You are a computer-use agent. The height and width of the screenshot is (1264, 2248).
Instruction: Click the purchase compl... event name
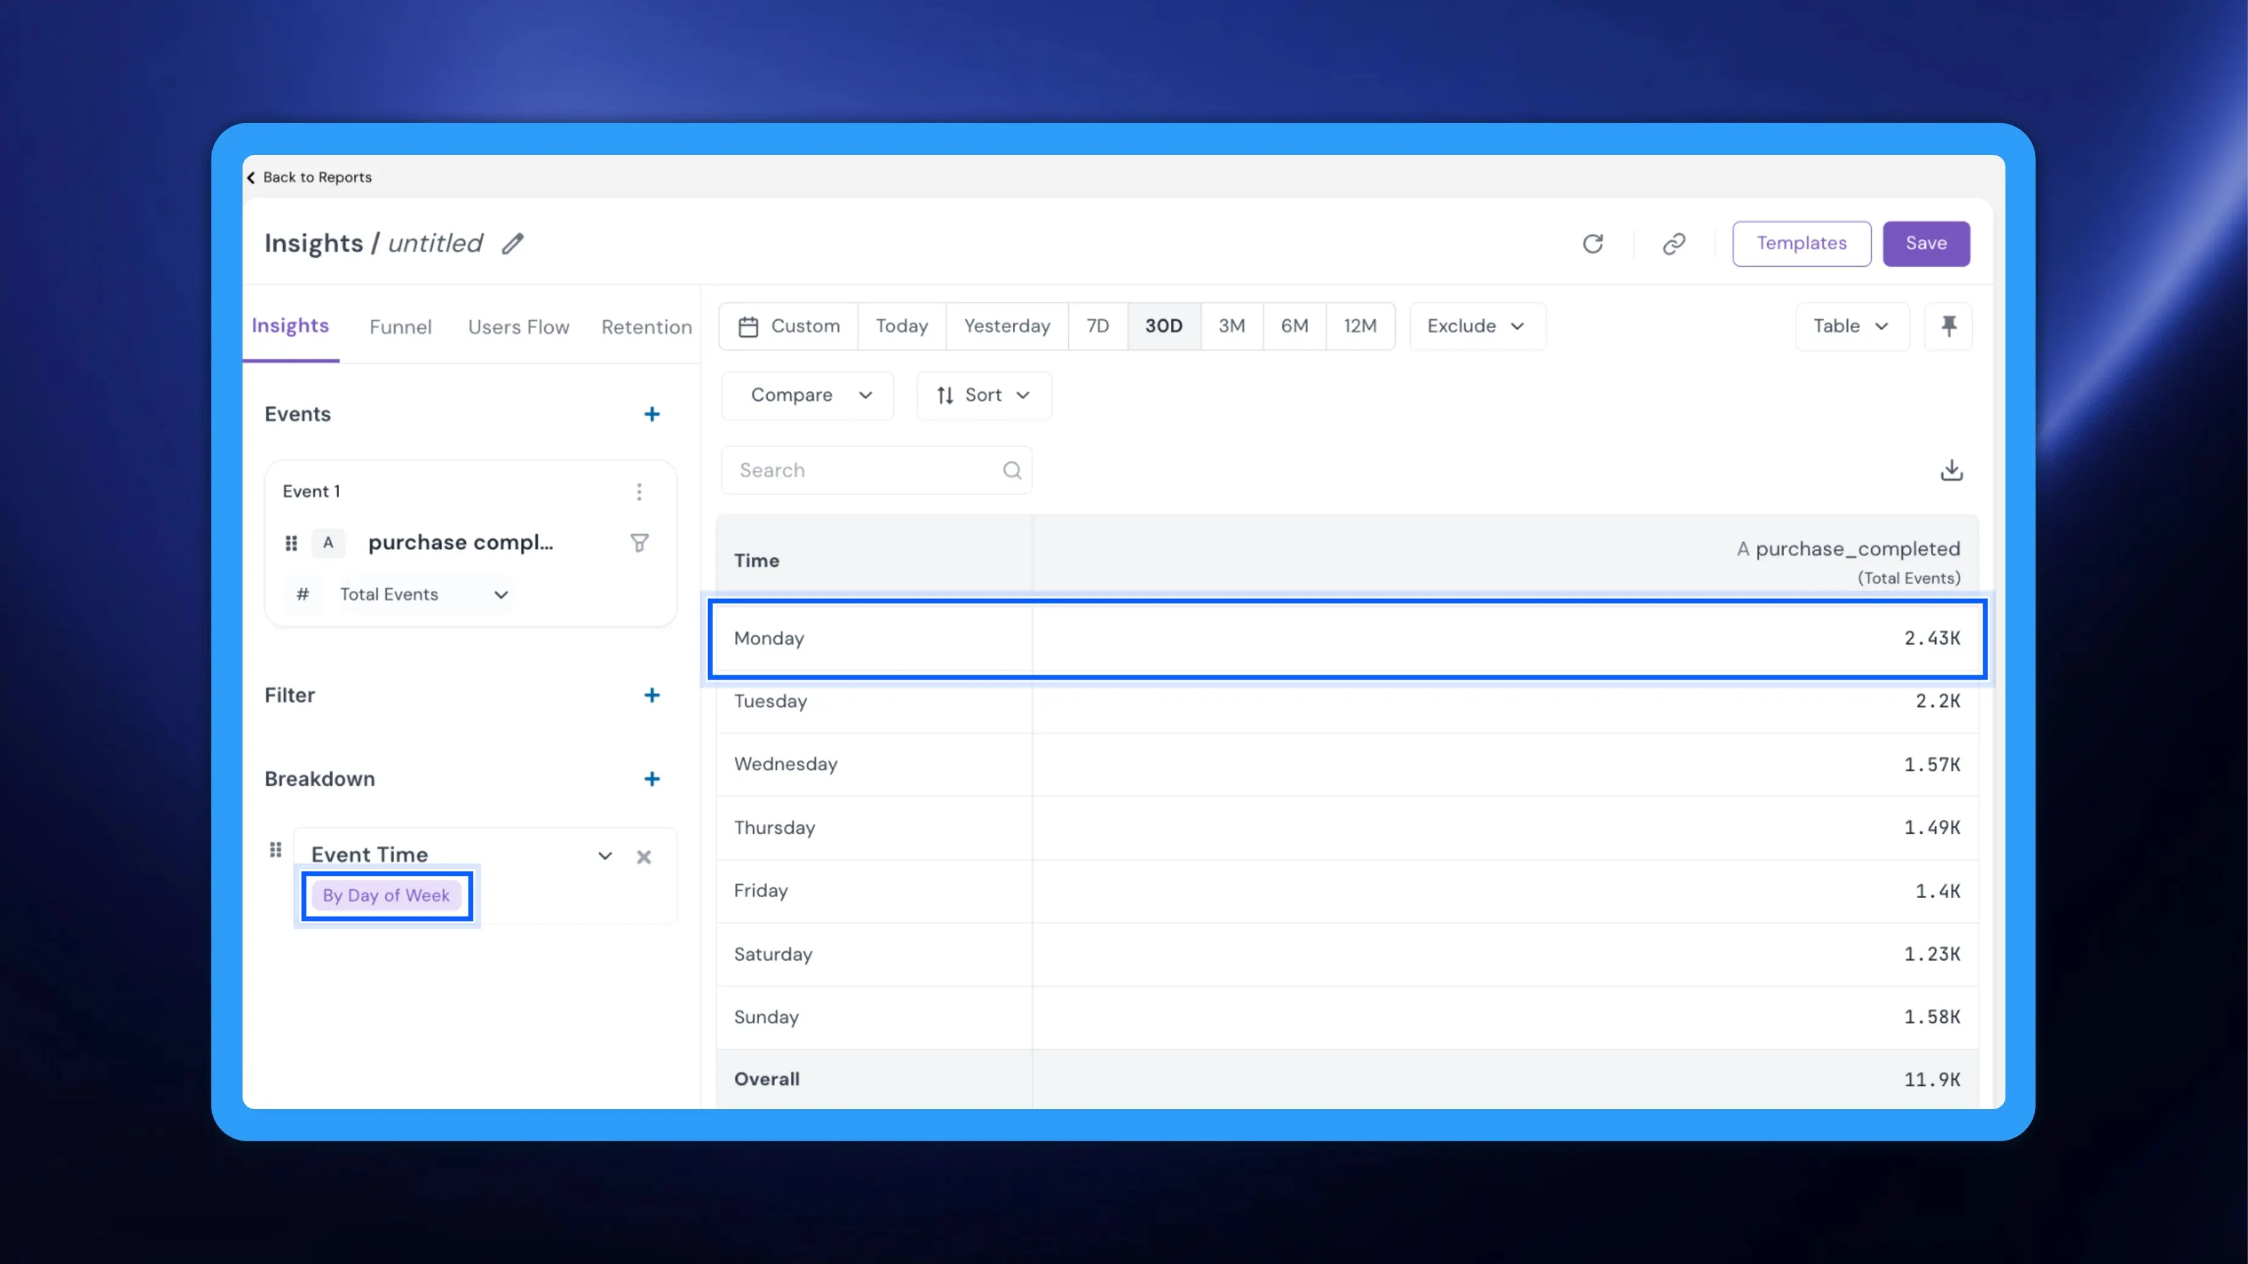(x=460, y=543)
